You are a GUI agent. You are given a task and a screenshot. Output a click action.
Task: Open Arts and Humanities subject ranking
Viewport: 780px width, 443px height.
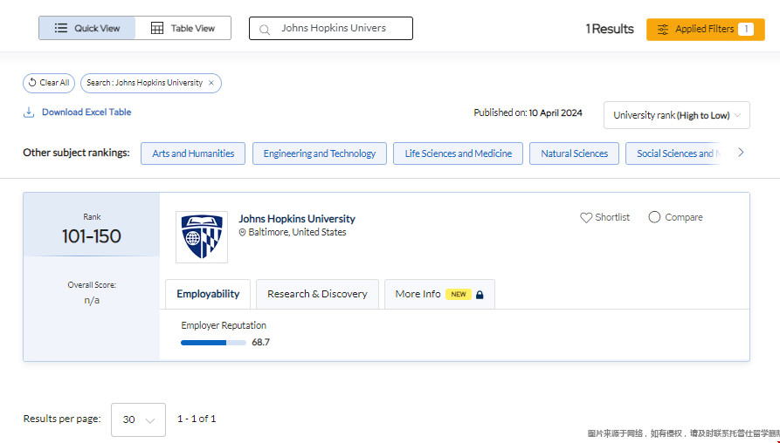coord(193,153)
